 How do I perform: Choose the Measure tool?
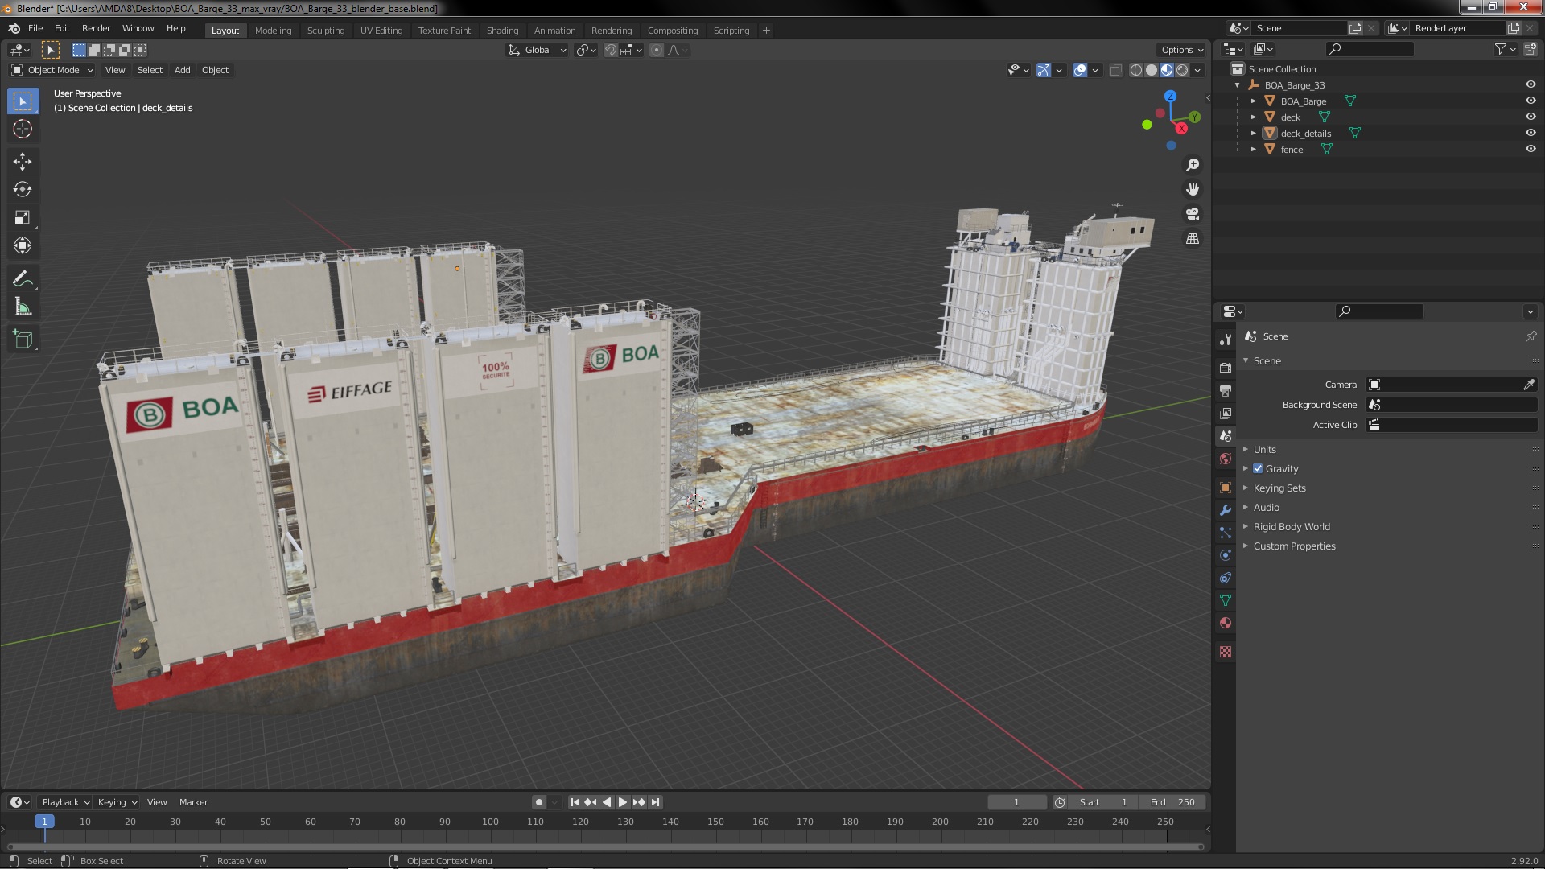point(23,307)
